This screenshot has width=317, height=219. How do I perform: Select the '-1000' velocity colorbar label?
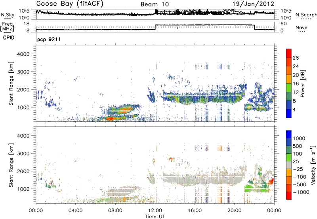301,192
